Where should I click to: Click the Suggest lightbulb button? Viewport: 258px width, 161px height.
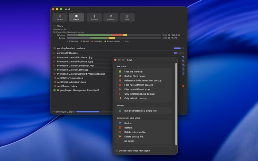click(94, 17)
